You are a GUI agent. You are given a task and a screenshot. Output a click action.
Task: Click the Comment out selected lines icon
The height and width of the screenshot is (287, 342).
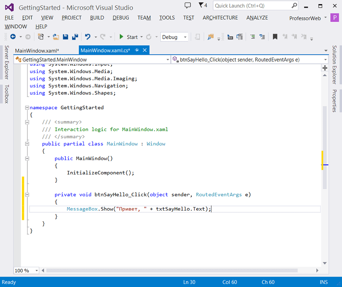click(x=253, y=37)
